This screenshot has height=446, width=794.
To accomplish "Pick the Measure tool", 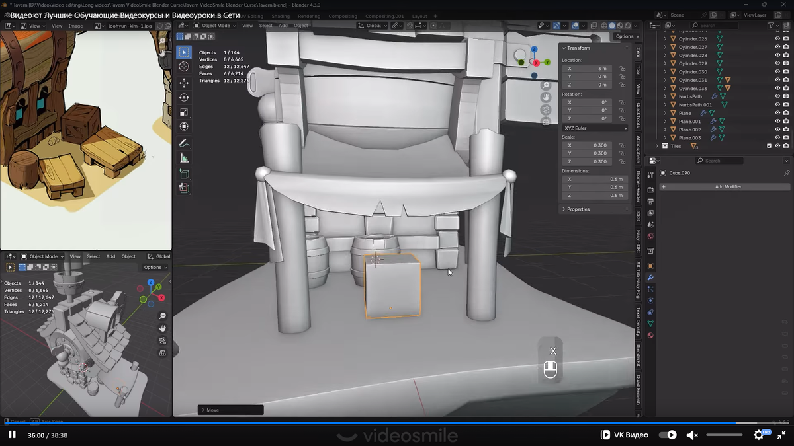I will point(184,158).
